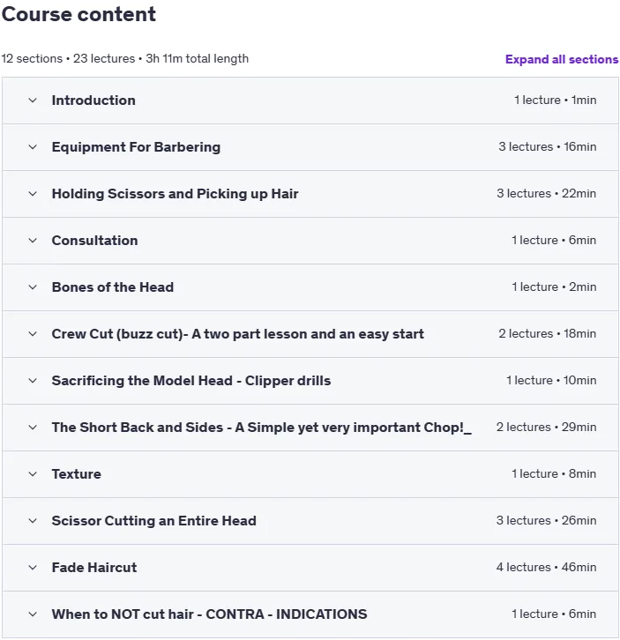Open the Consultation section title
620x640 pixels.
94,241
